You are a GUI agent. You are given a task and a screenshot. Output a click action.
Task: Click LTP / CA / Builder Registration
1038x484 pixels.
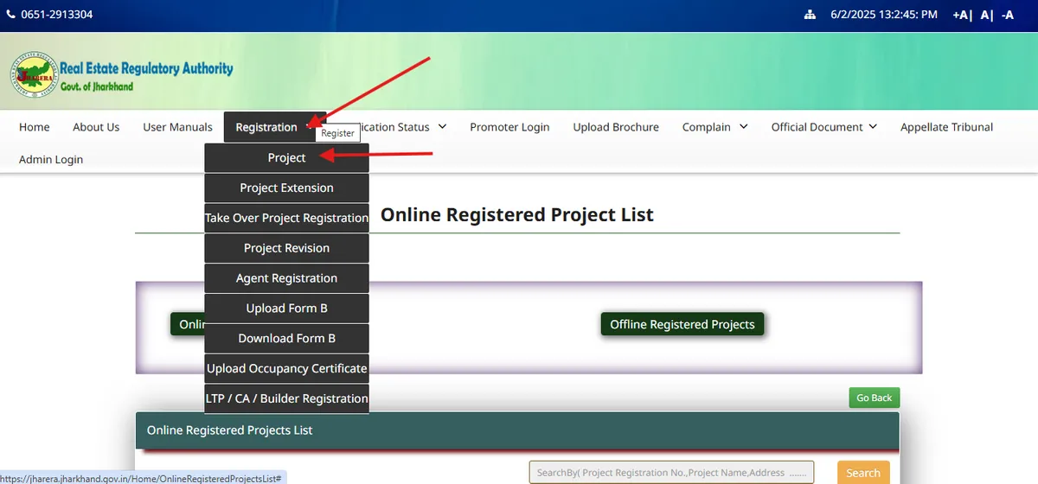pyautogui.click(x=286, y=398)
